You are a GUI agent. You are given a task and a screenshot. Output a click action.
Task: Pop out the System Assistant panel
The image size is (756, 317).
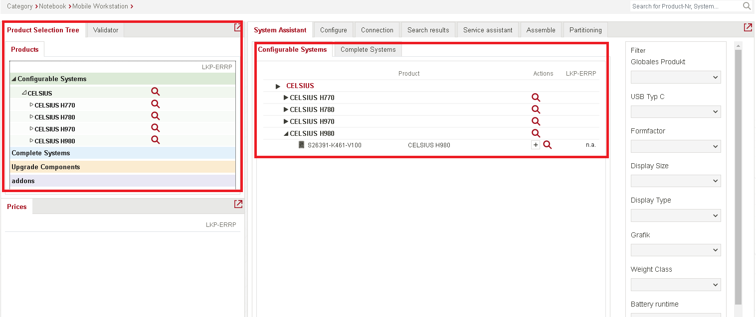coord(748,28)
